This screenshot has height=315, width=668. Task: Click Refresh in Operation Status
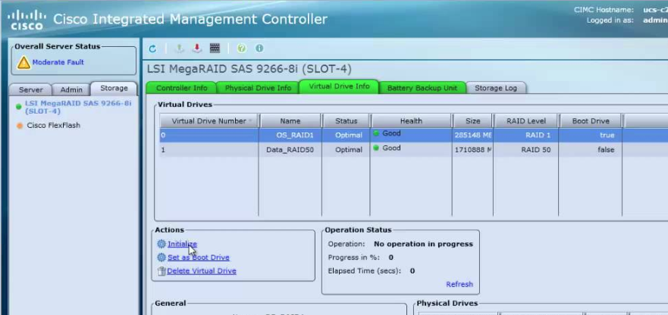459,285
